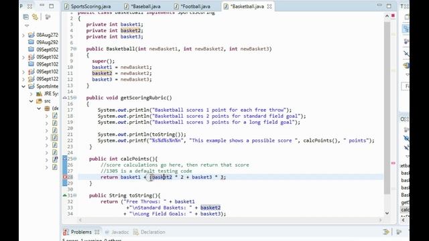Toggle Link with Editor in Package Explorer
The image size is (429, 241).
[x=35, y=17]
